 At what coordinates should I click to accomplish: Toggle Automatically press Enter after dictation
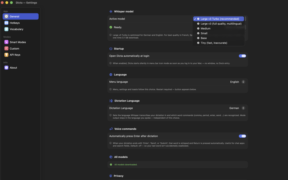[242, 136]
